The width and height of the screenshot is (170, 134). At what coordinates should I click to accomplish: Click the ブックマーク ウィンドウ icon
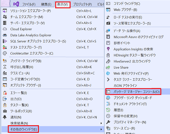5,61
